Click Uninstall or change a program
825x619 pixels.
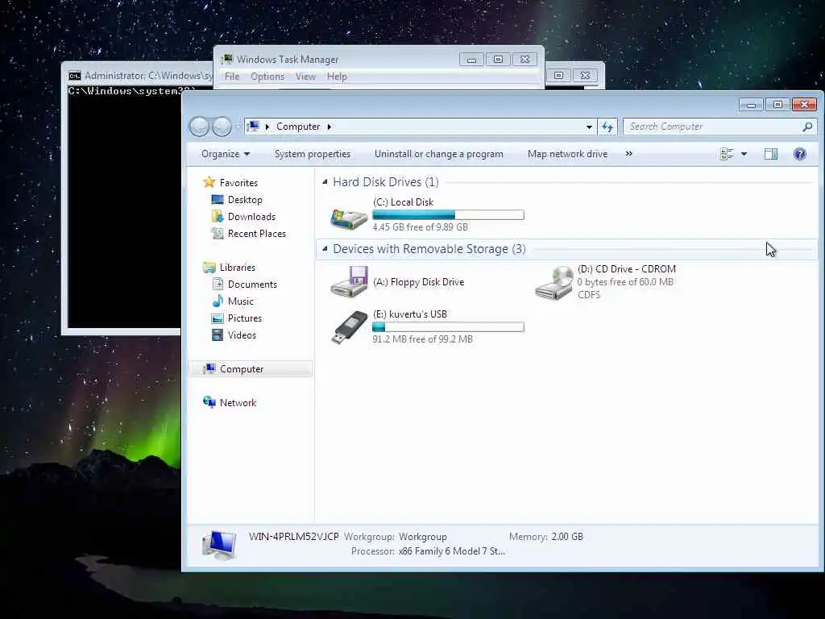click(439, 154)
